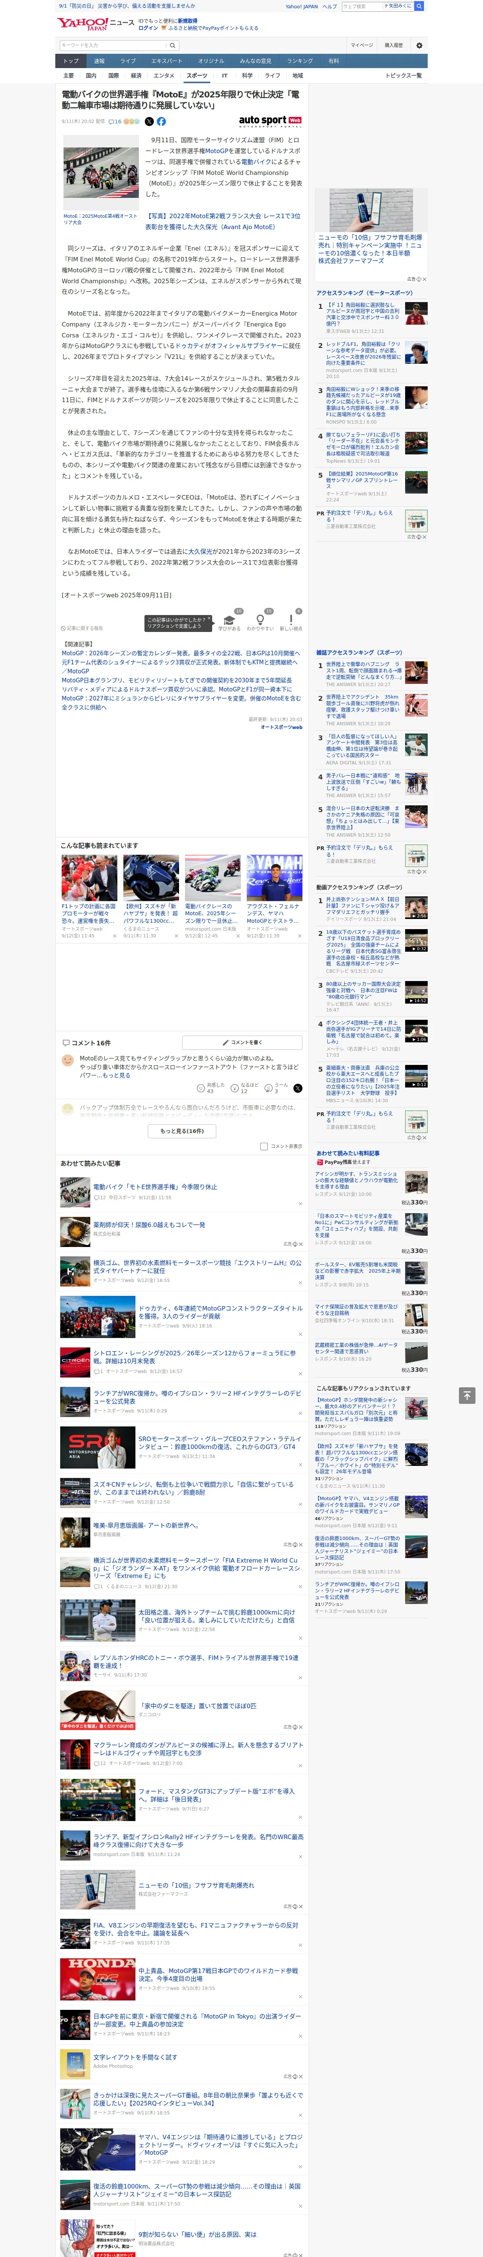Open the F1トップの計謀に各国 recommended thumbnail
Viewport: 483px width, 2257px height.
(90, 878)
